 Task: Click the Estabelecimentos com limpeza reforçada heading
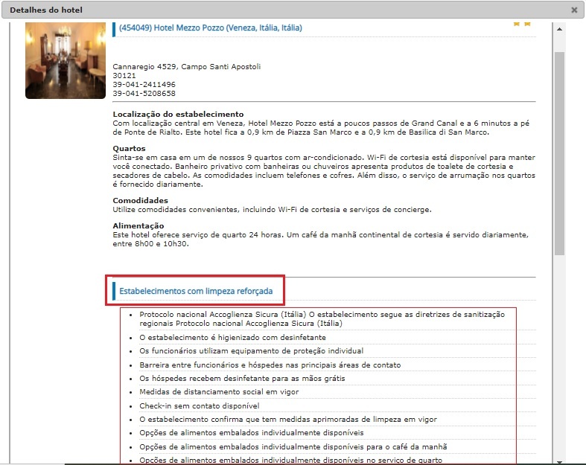click(196, 291)
